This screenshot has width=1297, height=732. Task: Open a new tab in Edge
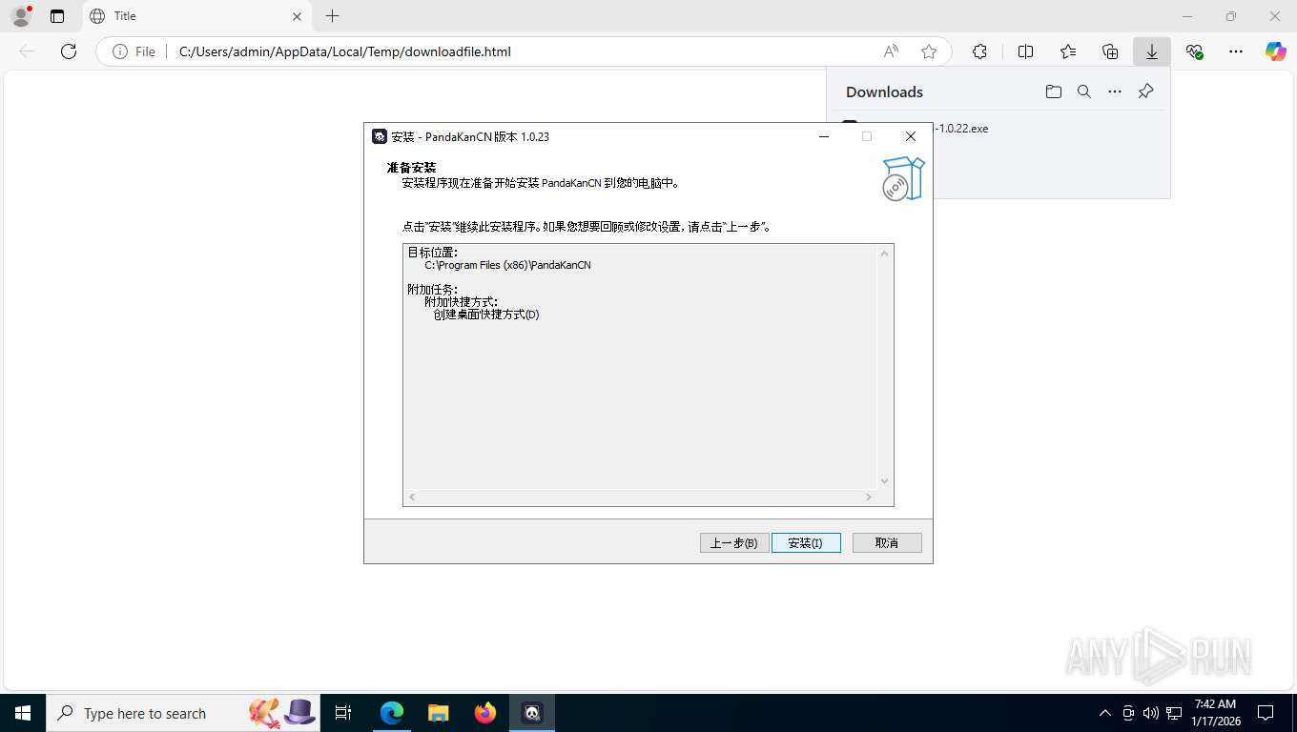(x=332, y=16)
